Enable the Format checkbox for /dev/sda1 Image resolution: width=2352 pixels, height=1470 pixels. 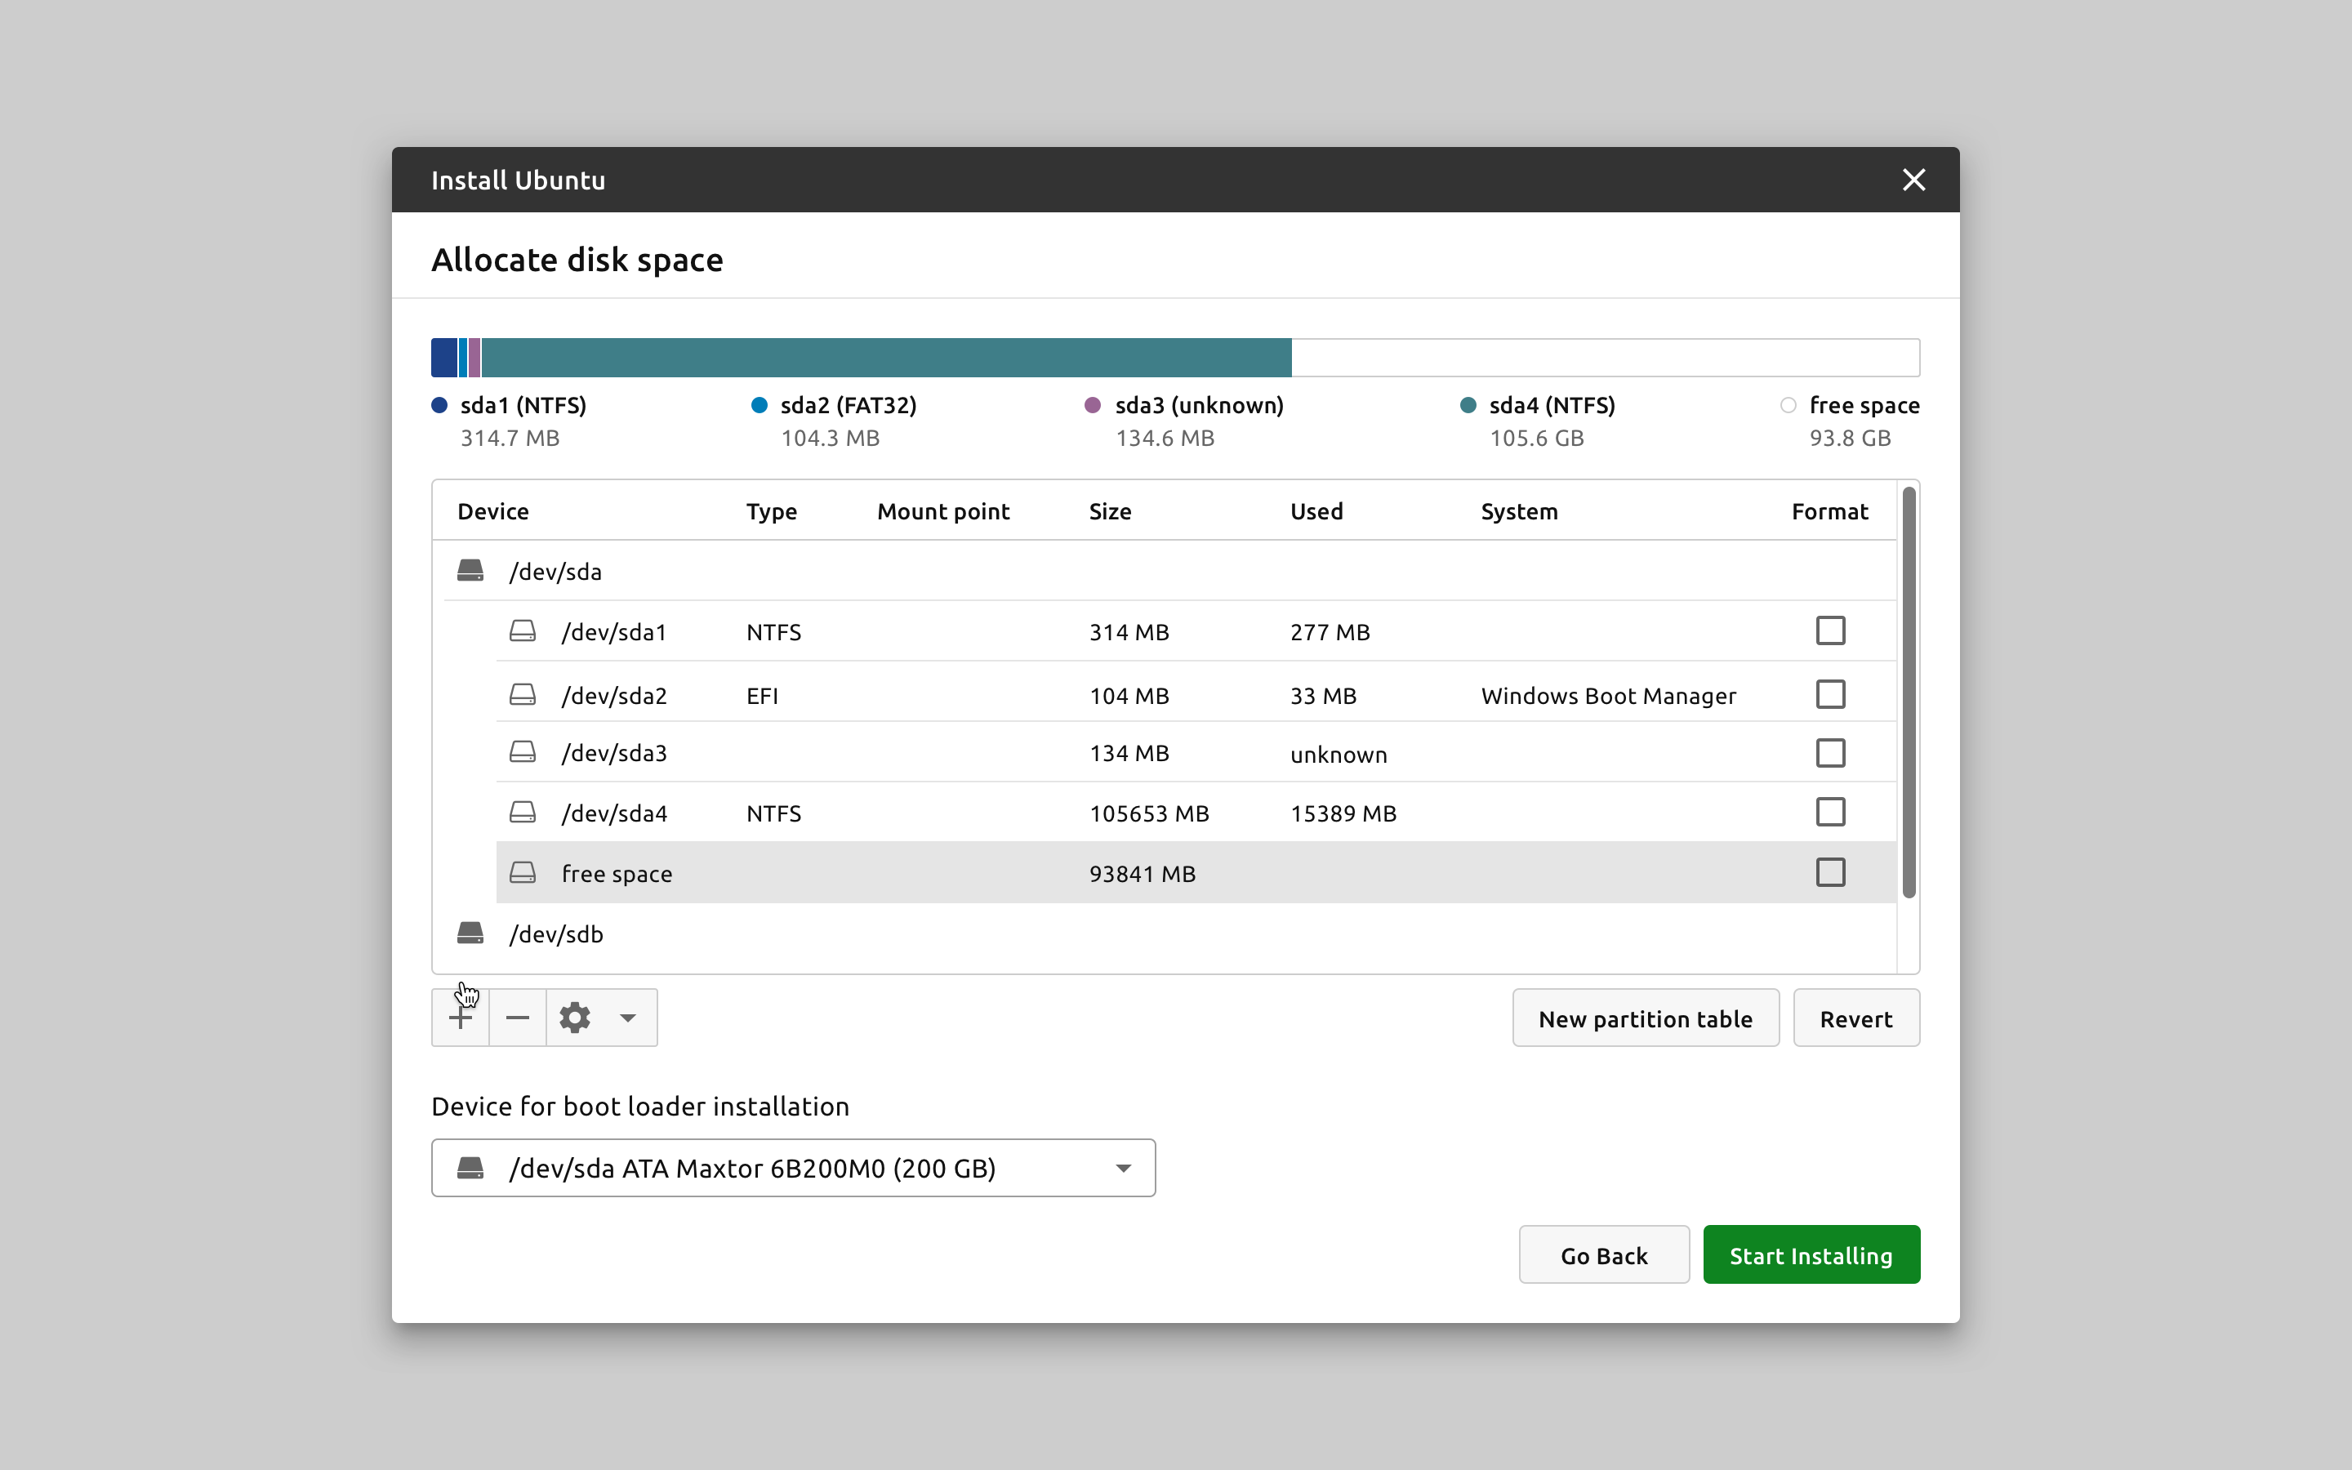(x=1830, y=631)
